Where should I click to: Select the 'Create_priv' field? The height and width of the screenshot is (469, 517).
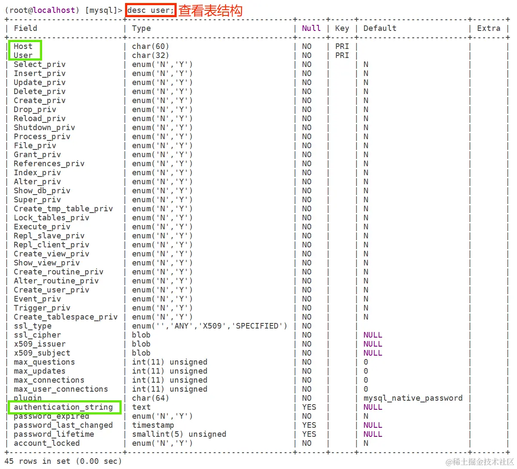[40, 100]
